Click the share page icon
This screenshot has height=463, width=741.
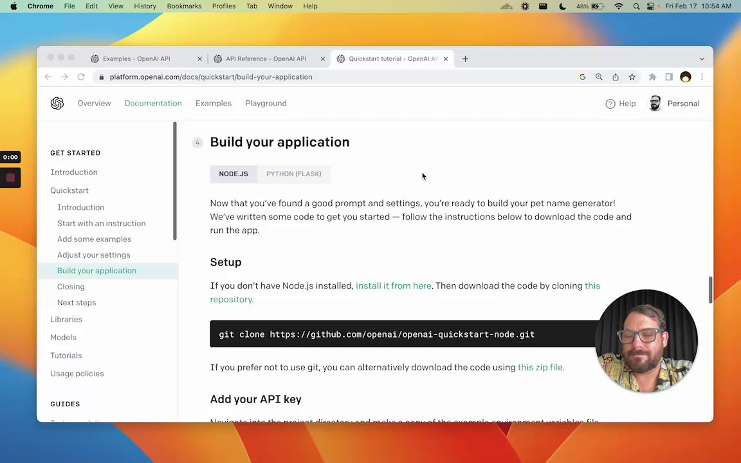point(616,77)
